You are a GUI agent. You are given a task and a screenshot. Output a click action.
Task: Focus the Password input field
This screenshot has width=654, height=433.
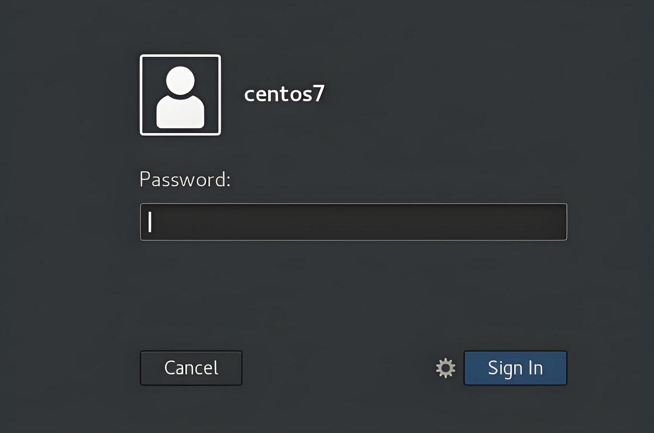point(354,222)
